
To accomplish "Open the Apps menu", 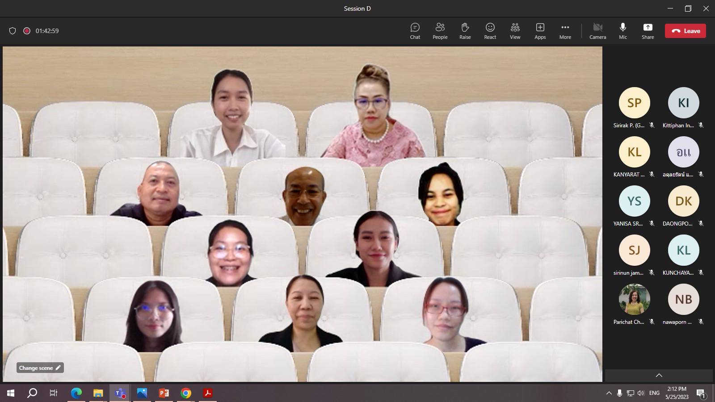I will click(x=540, y=31).
